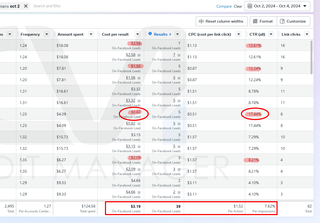
Task: Click the Compare link
Action: (224, 6)
